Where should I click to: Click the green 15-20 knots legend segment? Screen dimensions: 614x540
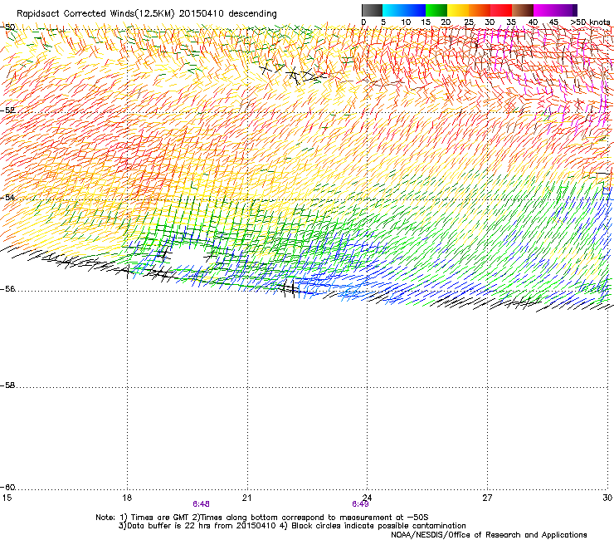point(436,10)
